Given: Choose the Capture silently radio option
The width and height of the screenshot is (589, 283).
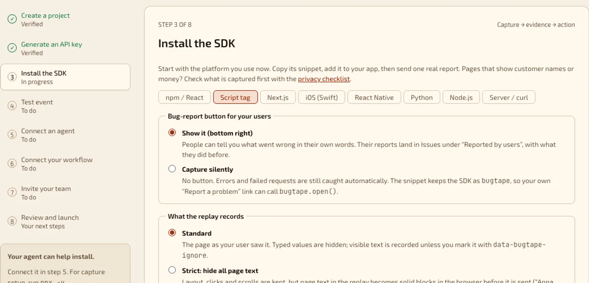Looking at the screenshot, I should (x=172, y=169).
